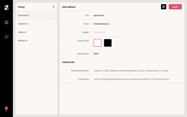The image size is (187, 117).
Task: Add a new string with plus icon
Action: point(53,7)
